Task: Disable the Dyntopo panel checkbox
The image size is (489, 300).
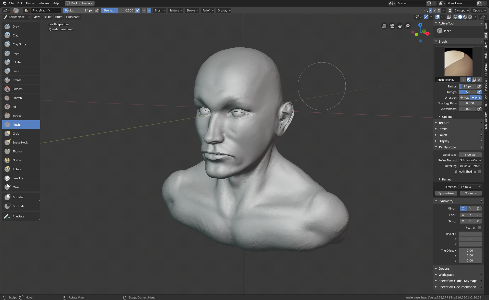Action: click(441, 147)
